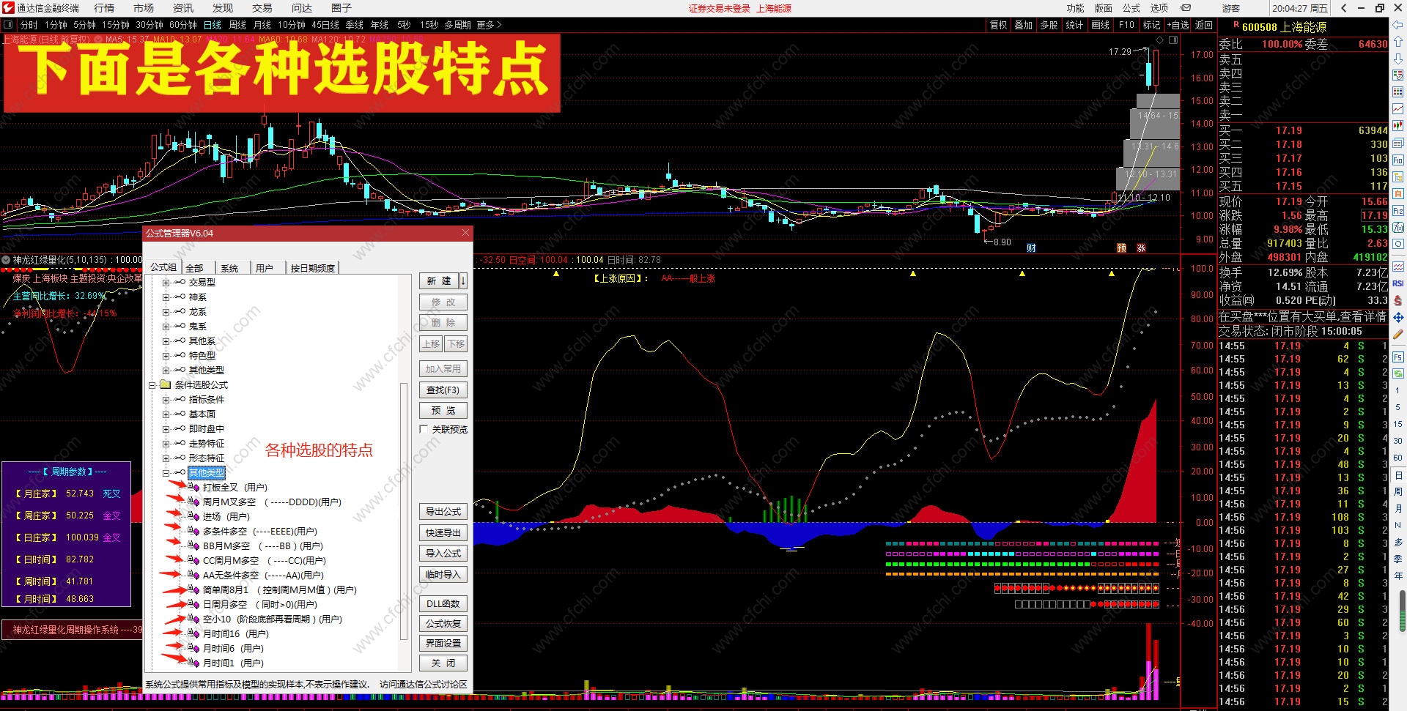Expand the 指标条件 tree node
The image size is (1407, 711).
click(x=166, y=400)
